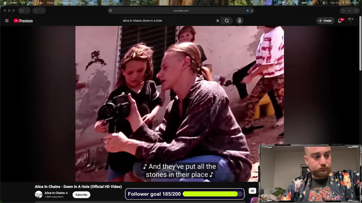Expand the Safari tab group dropdown arrow
This screenshot has width=362, height=203.
pos(27,10)
